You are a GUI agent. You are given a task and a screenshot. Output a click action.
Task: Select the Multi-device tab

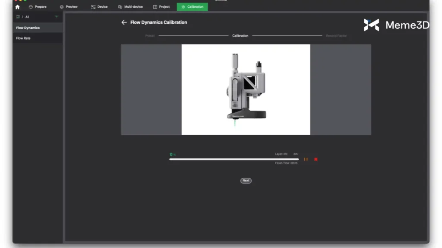(130, 7)
